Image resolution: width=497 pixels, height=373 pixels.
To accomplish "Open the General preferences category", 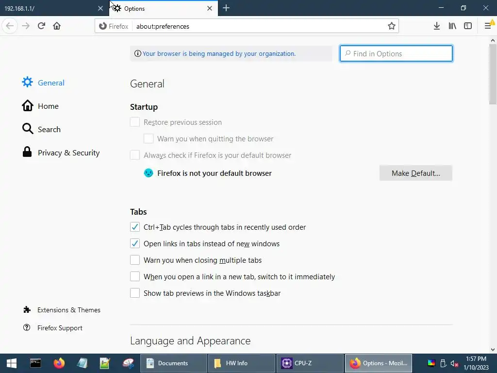I will pos(43,83).
